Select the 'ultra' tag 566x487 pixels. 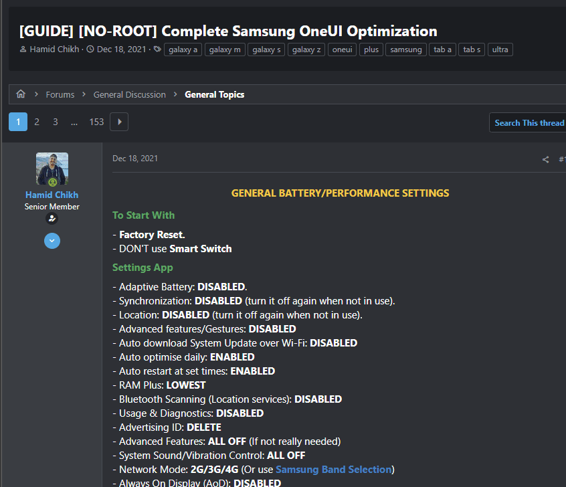pyautogui.click(x=500, y=50)
